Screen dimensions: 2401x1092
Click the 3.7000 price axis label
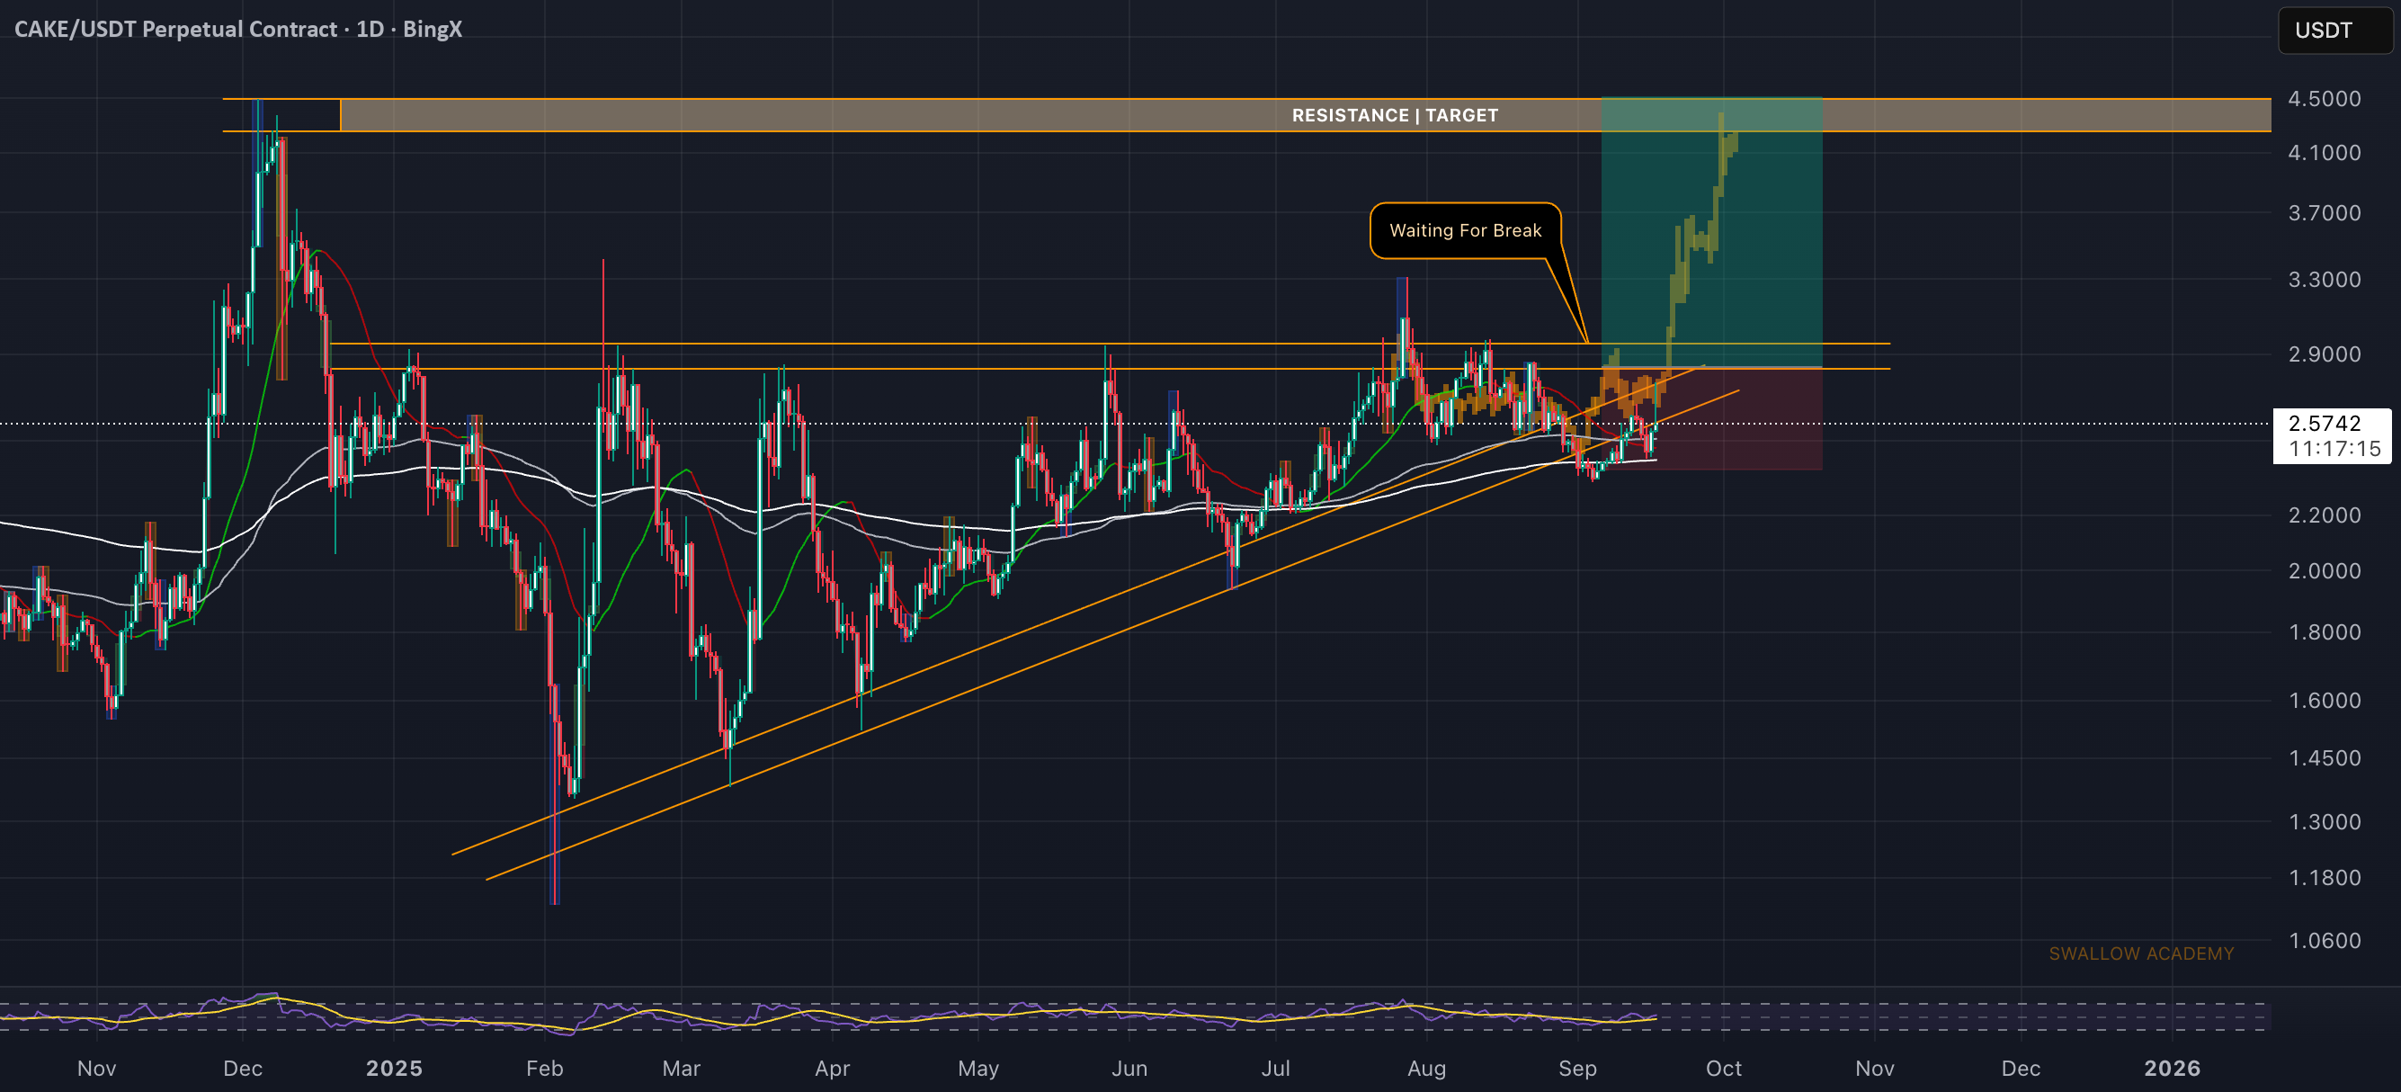coord(2324,212)
